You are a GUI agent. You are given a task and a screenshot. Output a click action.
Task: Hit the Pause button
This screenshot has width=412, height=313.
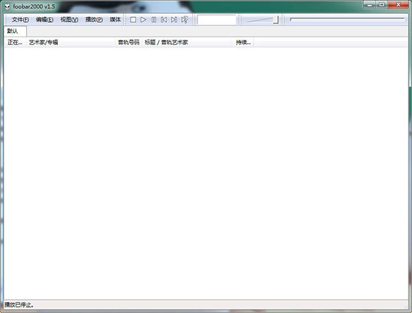[x=154, y=20]
